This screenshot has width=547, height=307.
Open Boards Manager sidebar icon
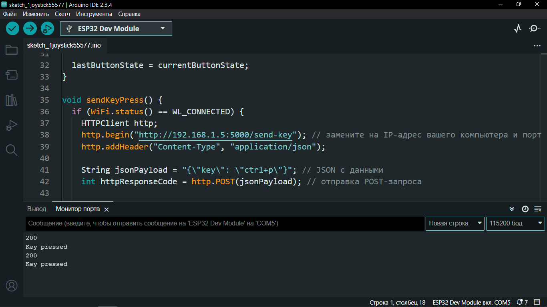12,75
